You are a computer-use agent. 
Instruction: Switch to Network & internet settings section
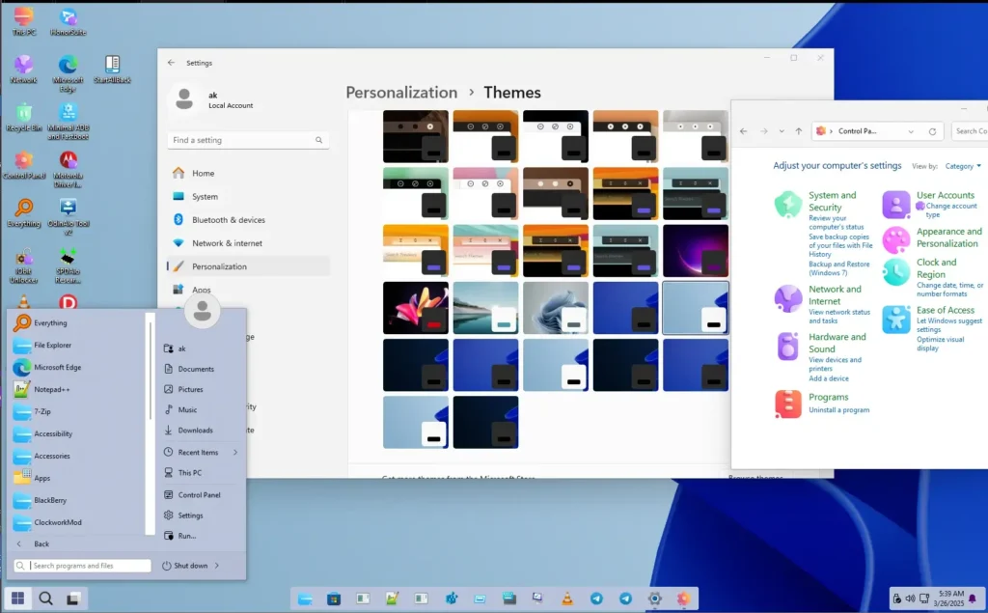227,242
